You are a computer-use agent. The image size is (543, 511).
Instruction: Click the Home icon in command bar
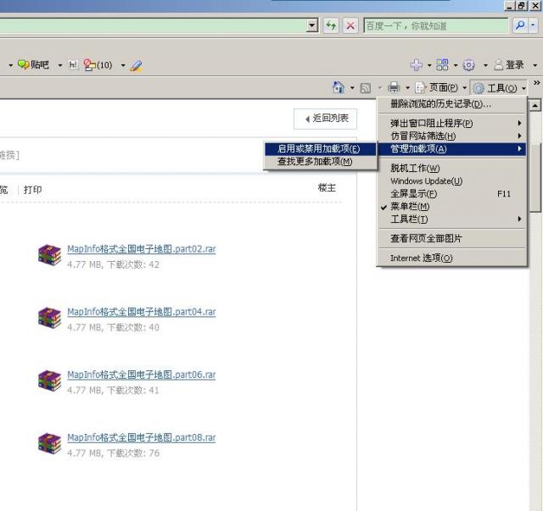coord(339,88)
